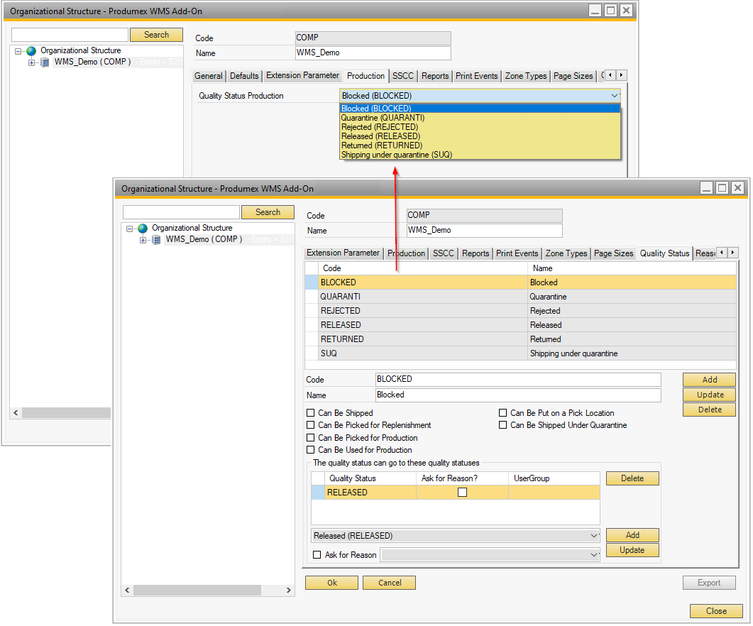Open the Zone Types tab in front window
This screenshot has height=626, width=753.
[x=566, y=253]
